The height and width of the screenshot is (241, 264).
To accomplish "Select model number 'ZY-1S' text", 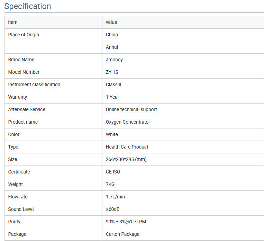I will [x=112, y=72].
